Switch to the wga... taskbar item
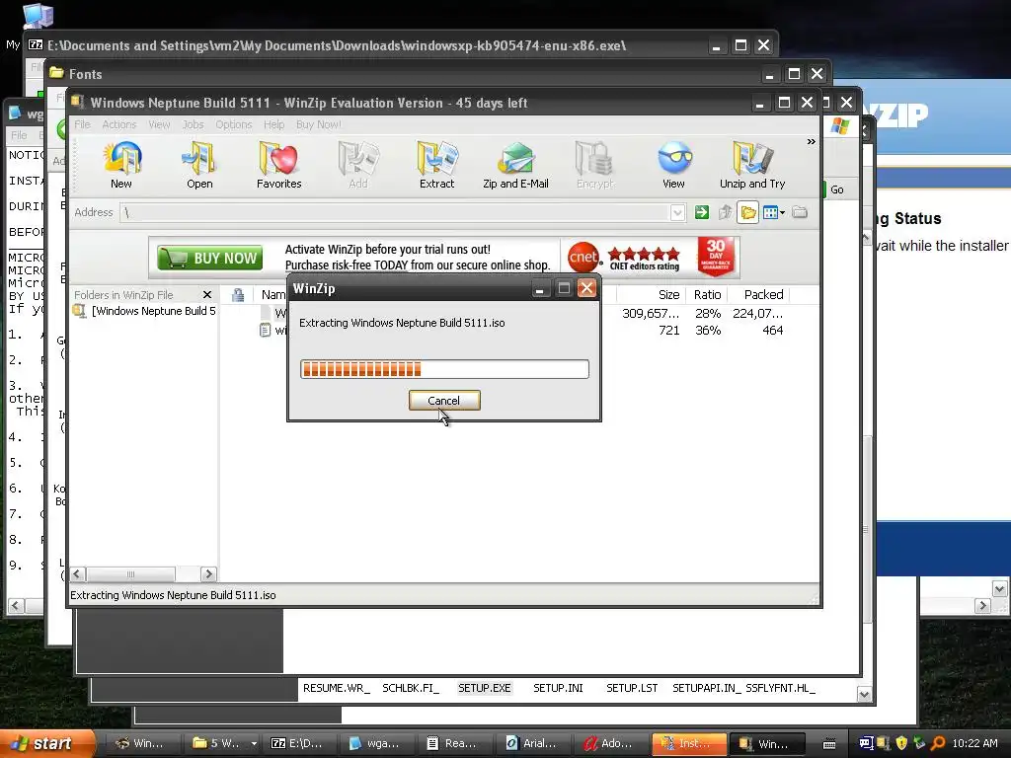Image resolution: width=1011 pixels, height=758 pixels. pyautogui.click(x=379, y=743)
